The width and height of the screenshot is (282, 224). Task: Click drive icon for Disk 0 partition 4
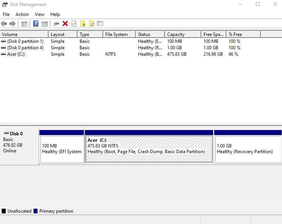pos(3,48)
